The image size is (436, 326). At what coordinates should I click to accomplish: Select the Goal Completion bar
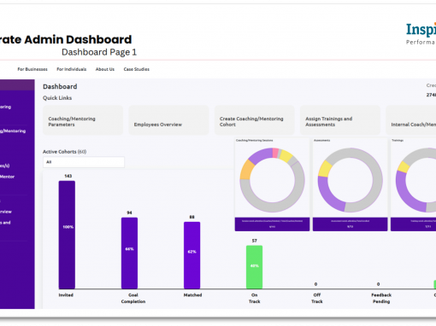point(129,253)
